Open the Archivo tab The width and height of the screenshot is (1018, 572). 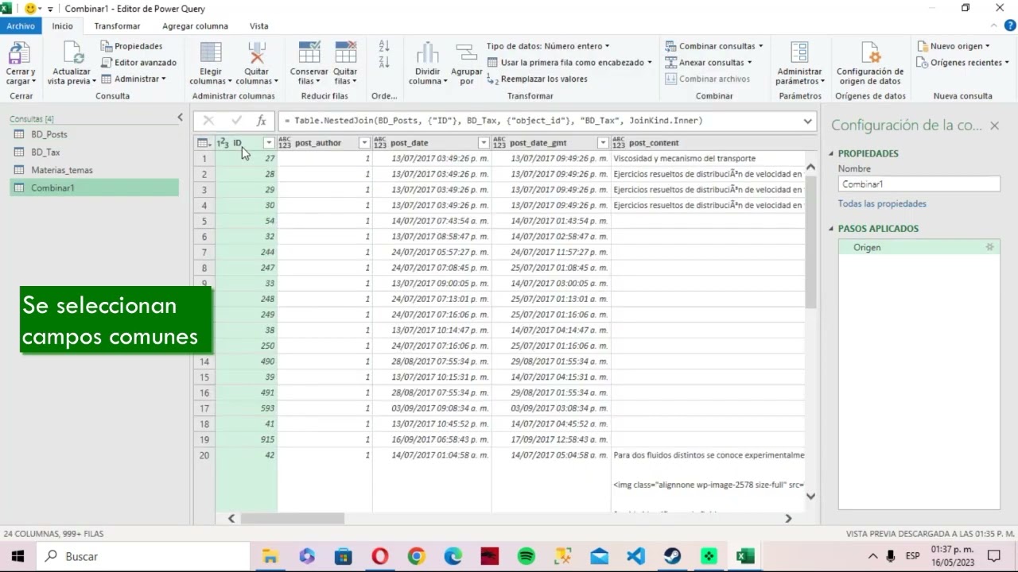coord(21,25)
